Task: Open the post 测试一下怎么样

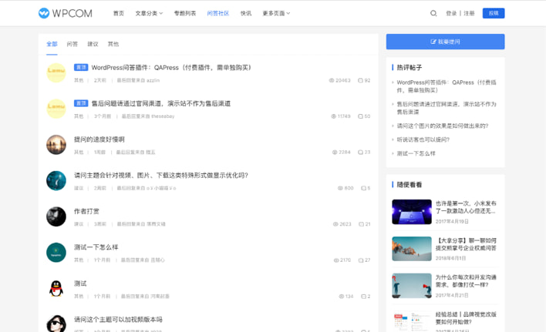Action: [x=96, y=247]
